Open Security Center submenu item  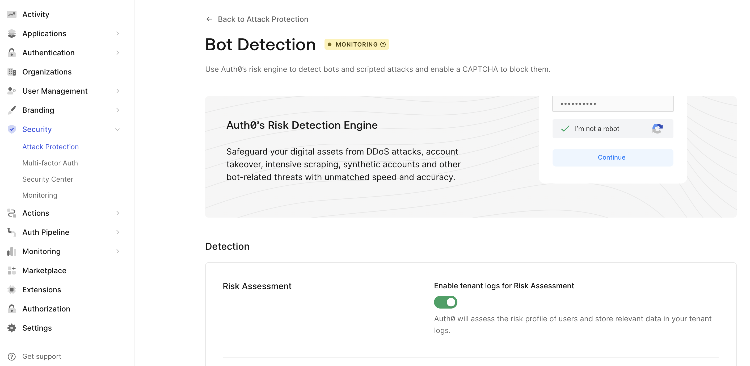pos(48,179)
